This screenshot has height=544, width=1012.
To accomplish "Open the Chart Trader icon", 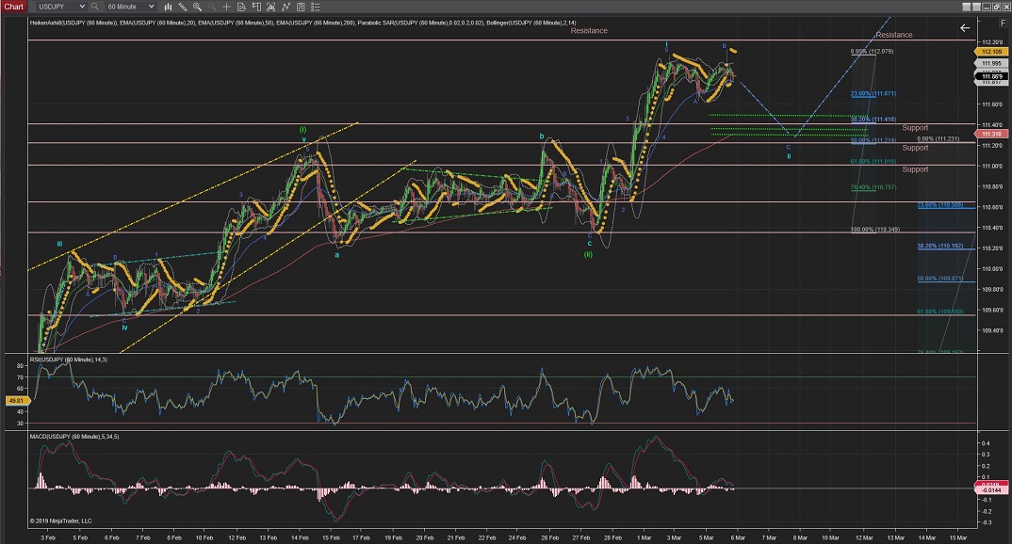I will 255,7.
